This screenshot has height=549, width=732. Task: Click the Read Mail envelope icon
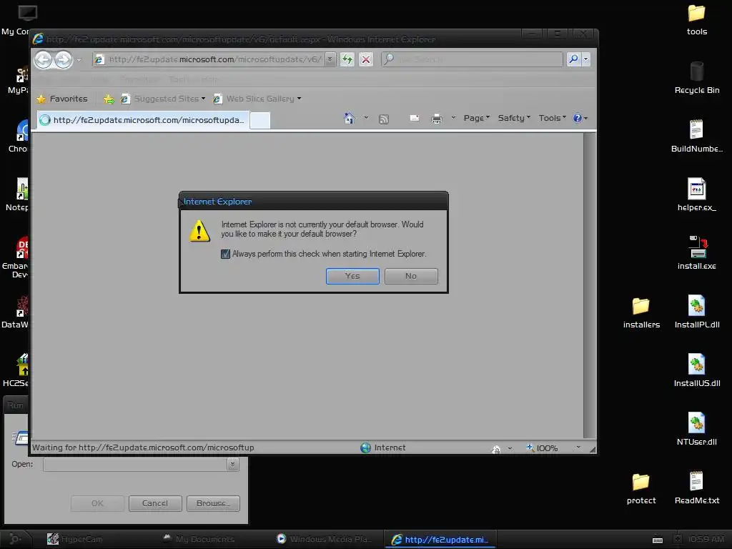pos(414,118)
